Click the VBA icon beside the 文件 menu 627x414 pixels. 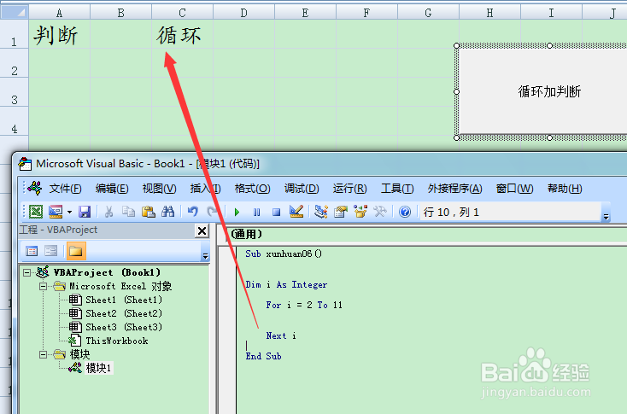coord(35,188)
